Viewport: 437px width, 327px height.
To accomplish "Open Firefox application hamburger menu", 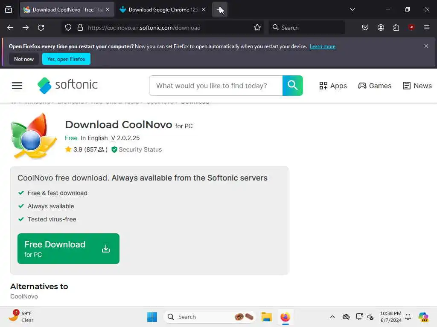I will pos(427,27).
